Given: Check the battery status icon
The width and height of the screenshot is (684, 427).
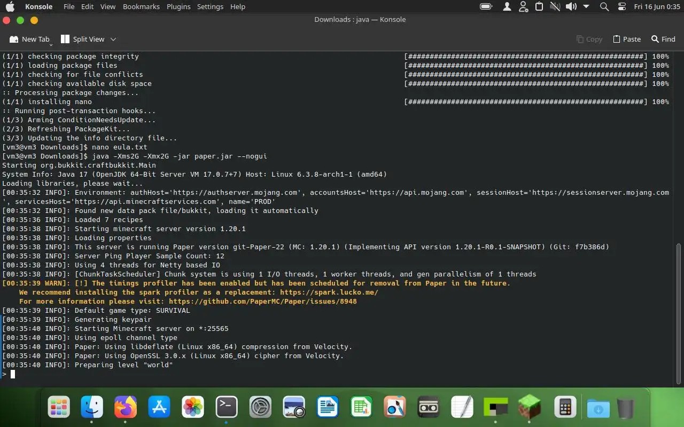Looking at the screenshot, I should [x=486, y=6].
